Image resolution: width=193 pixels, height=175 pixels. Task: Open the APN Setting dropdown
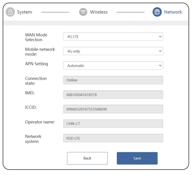(x=113, y=66)
